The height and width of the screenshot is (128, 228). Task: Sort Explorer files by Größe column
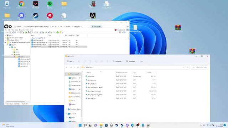(x=150, y=73)
